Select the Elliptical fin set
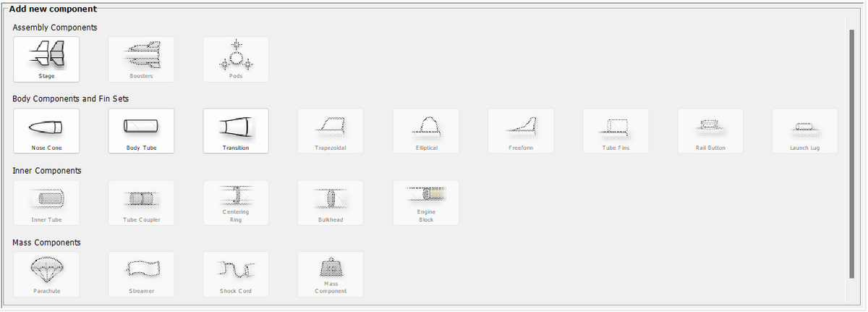Screen dimensions: 868x312 click(x=426, y=131)
